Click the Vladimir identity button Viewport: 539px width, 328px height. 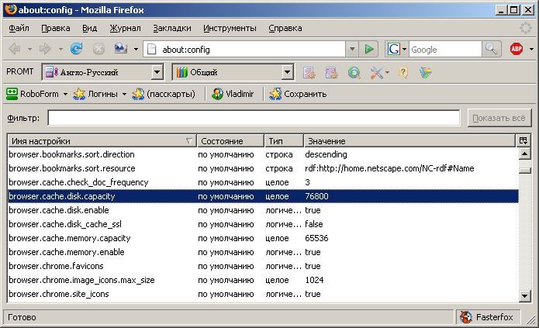pos(233,94)
